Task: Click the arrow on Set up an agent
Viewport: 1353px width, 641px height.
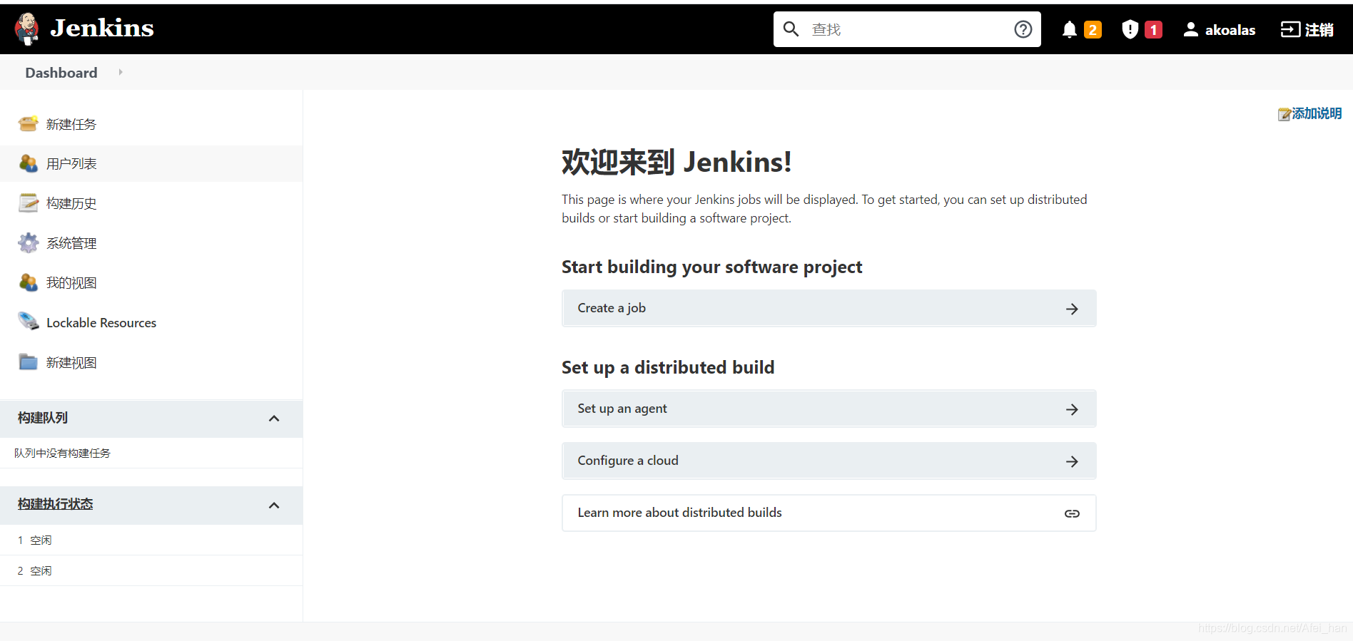Action: 1072,409
